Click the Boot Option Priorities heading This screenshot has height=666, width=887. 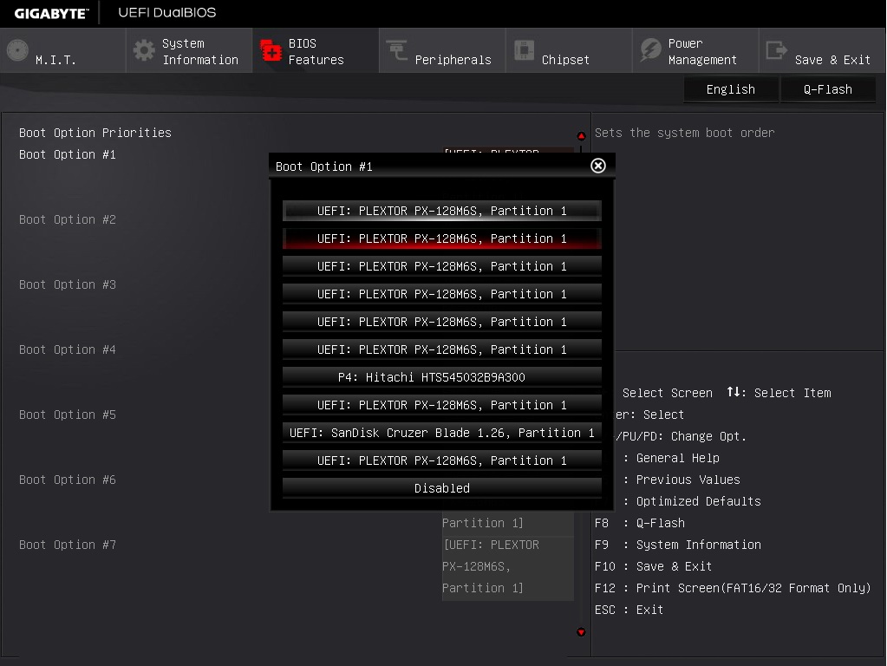[x=95, y=133]
